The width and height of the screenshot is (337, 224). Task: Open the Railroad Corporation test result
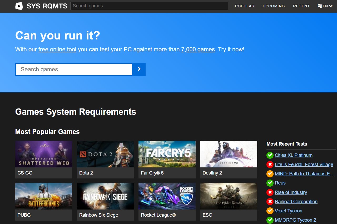pos(296,202)
